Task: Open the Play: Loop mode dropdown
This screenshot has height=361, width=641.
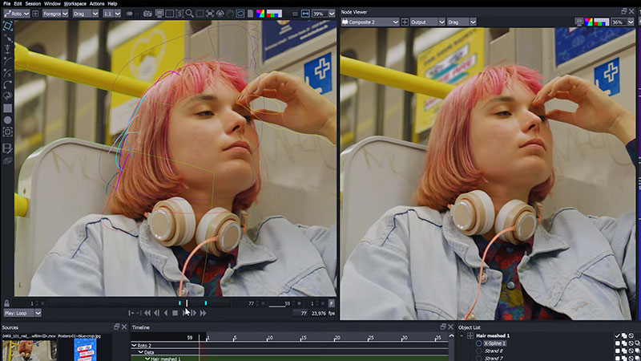Action: pos(22,313)
